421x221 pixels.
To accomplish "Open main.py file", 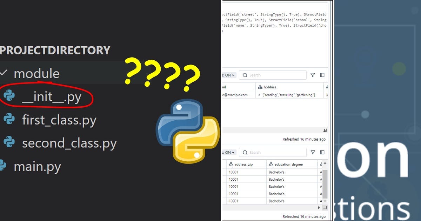I will 37,166.
